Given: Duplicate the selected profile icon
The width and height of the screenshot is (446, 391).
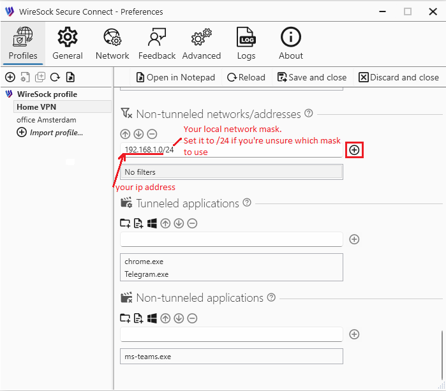Looking at the screenshot, I should tap(40, 77).
